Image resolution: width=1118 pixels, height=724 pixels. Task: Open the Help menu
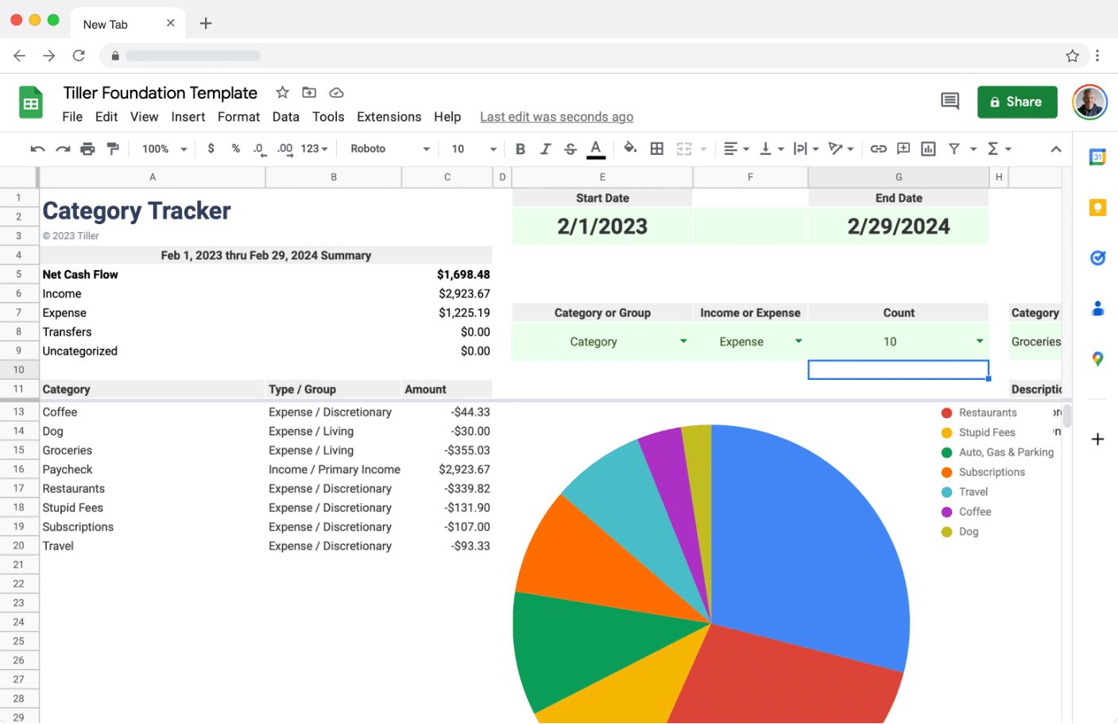coord(447,117)
